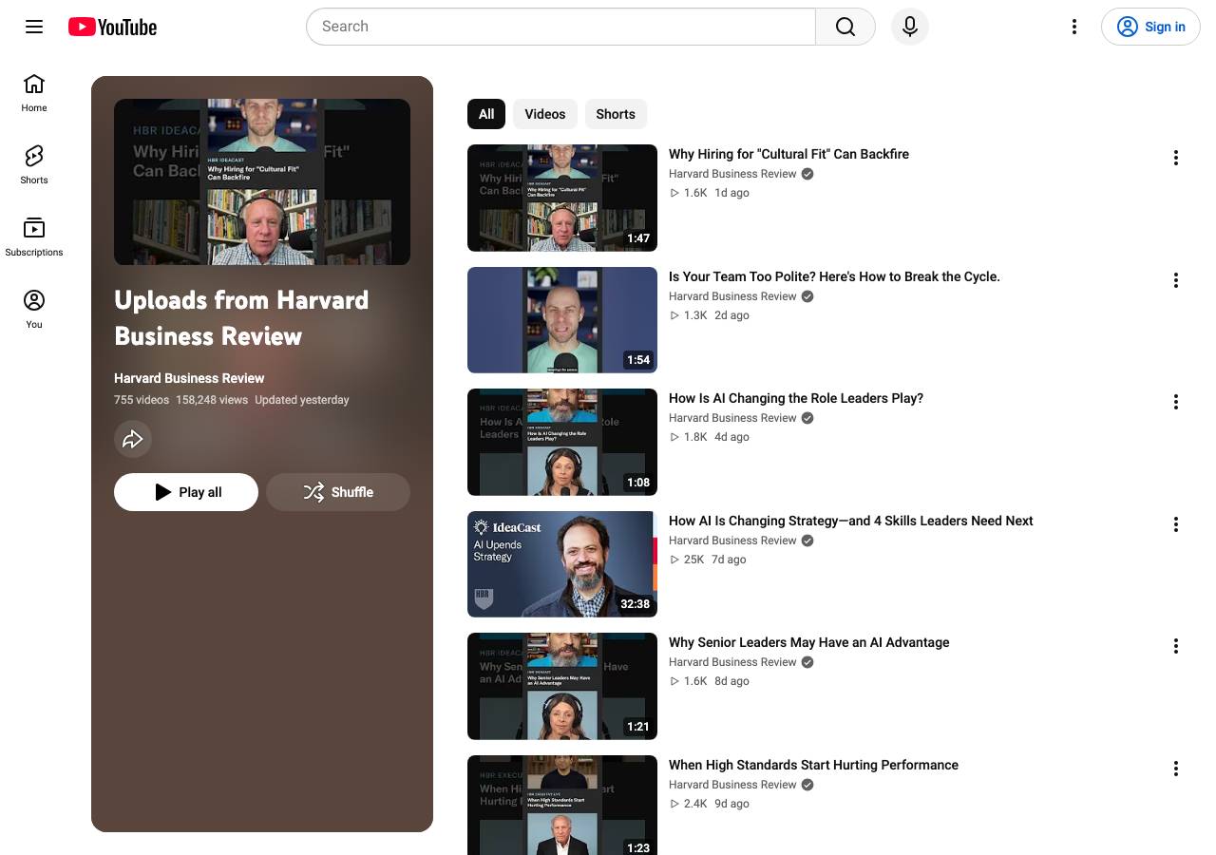The height and width of the screenshot is (855, 1216).
Task: Focus the Search input field
Action: pyautogui.click(x=560, y=27)
